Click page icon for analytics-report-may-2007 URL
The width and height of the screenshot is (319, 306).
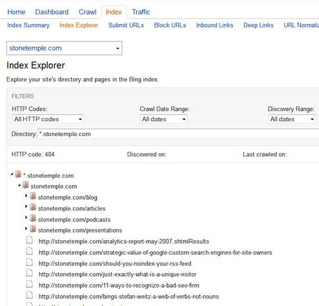(29, 240)
